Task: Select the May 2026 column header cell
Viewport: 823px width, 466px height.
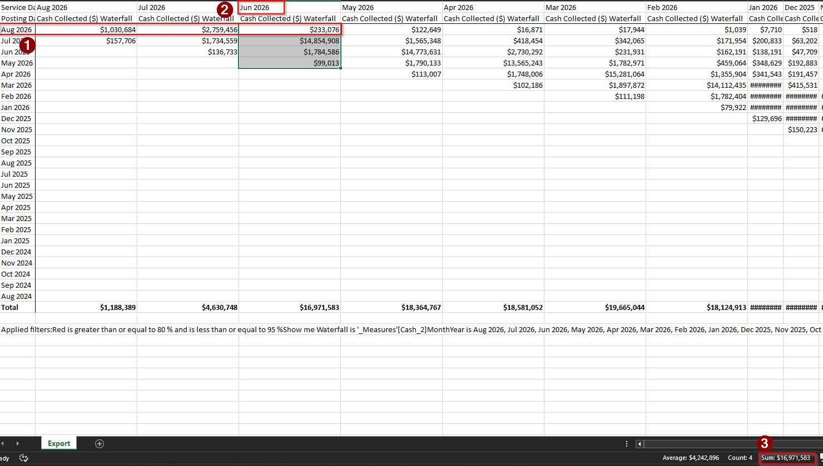Action: tap(391, 7)
